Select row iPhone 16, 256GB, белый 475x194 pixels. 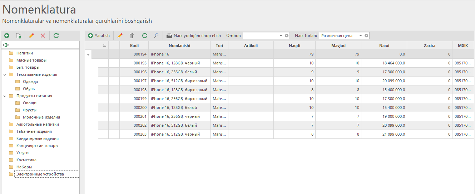(x=286, y=72)
